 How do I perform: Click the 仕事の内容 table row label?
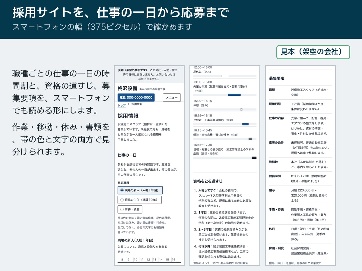tap(276, 118)
